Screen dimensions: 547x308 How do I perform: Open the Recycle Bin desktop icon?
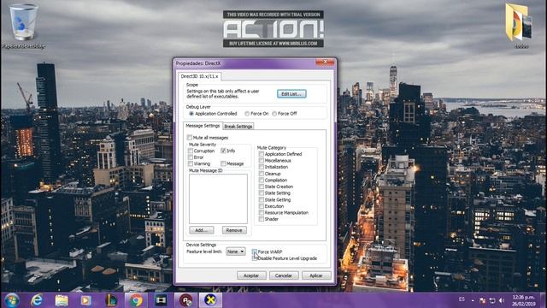(23, 27)
